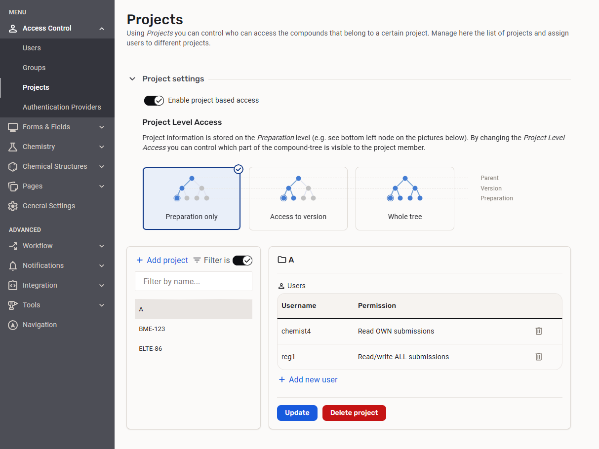The height and width of the screenshot is (449, 599).
Task: Click the Notifications bell icon
Action: tap(13, 265)
